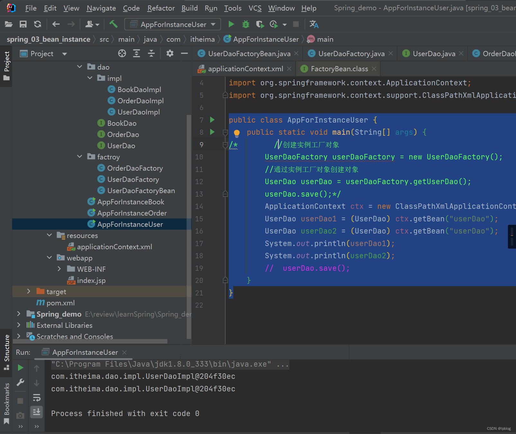Expand the Spring_demo project node
516x434 pixels.
(x=19, y=314)
